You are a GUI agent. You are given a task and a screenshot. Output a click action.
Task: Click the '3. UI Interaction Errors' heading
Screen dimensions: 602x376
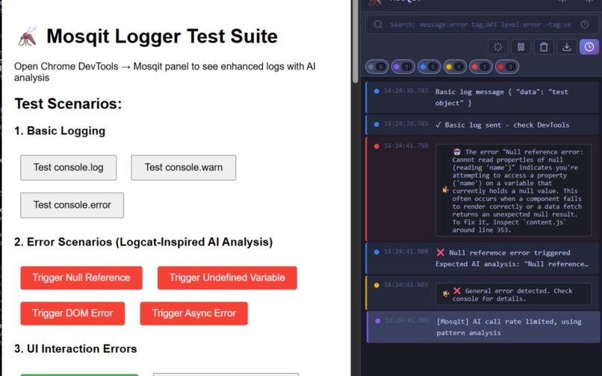point(75,348)
